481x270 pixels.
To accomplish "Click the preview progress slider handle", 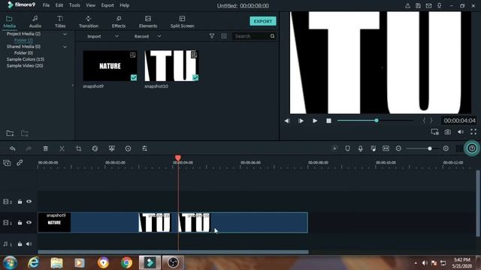I will click(x=377, y=121).
